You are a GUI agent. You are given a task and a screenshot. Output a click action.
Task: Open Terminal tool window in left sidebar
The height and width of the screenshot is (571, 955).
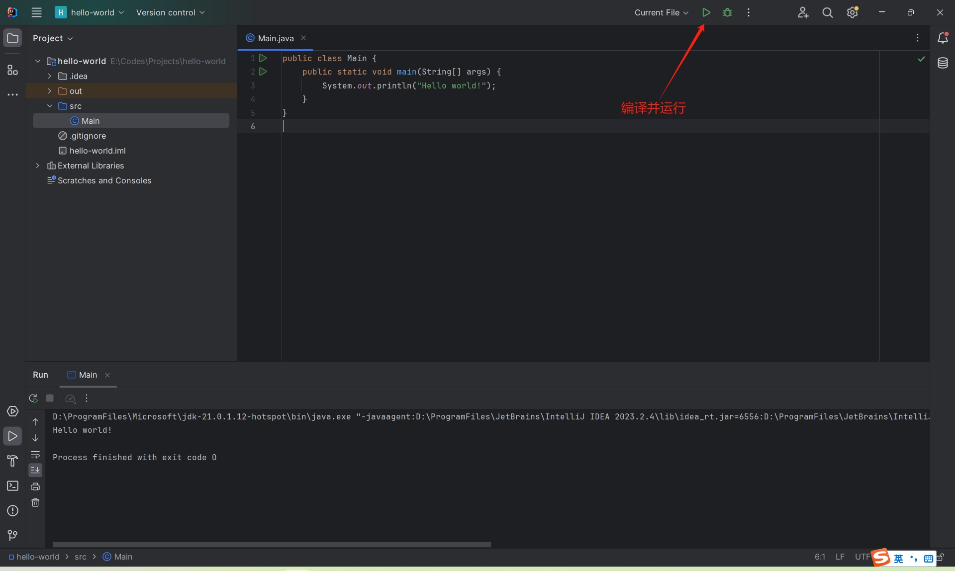[12, 486]
